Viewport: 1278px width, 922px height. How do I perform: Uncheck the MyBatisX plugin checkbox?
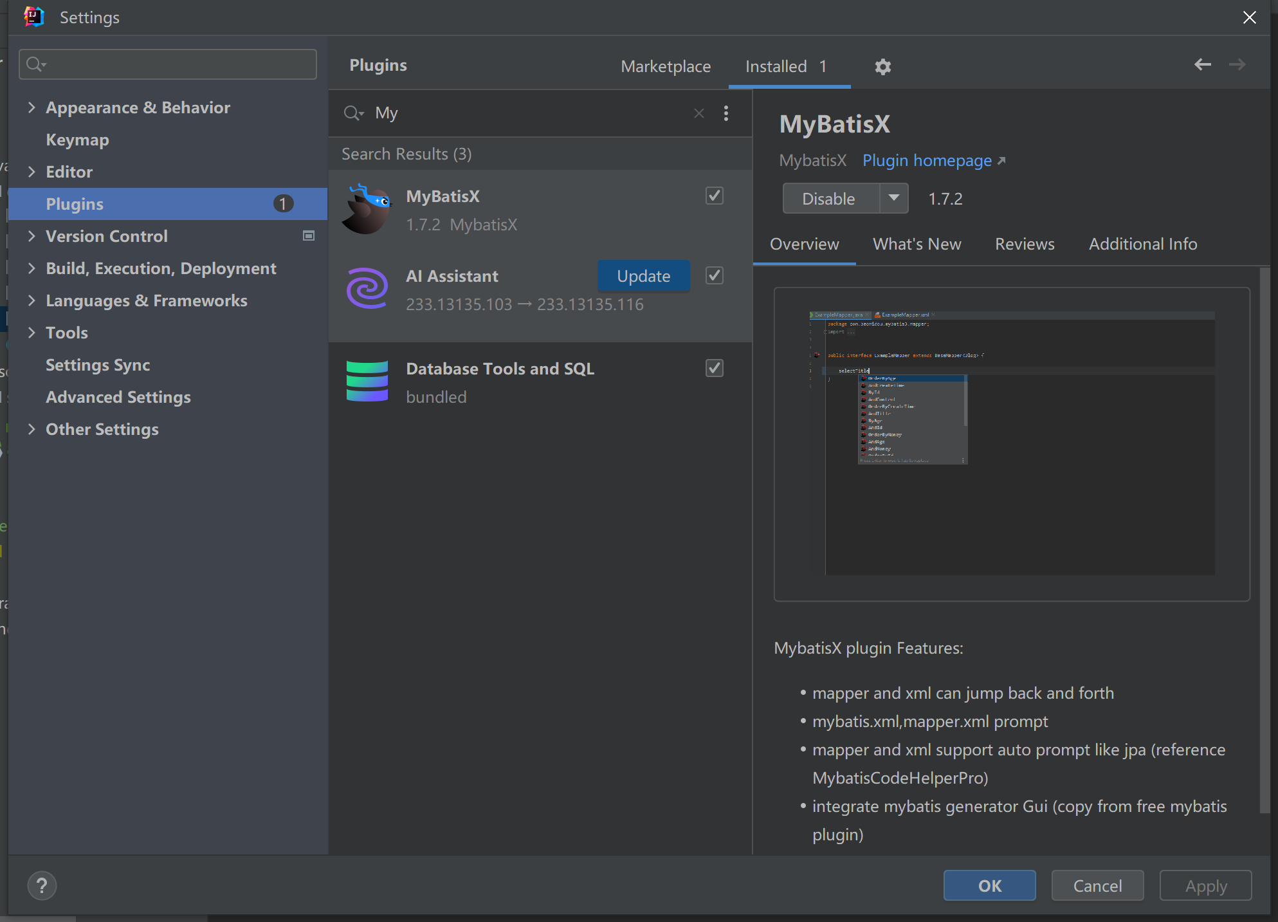pos(715,196)
